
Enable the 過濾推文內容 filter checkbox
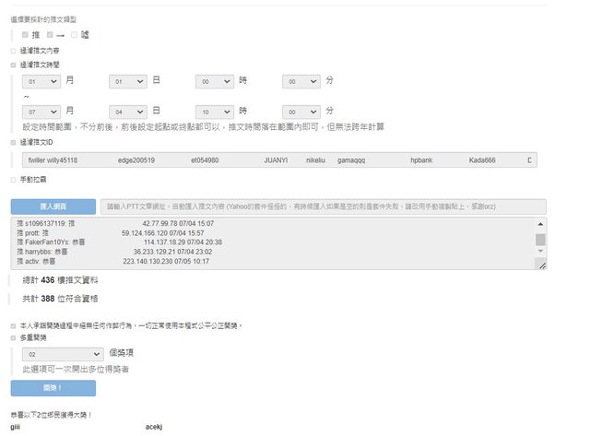(13, 51)
